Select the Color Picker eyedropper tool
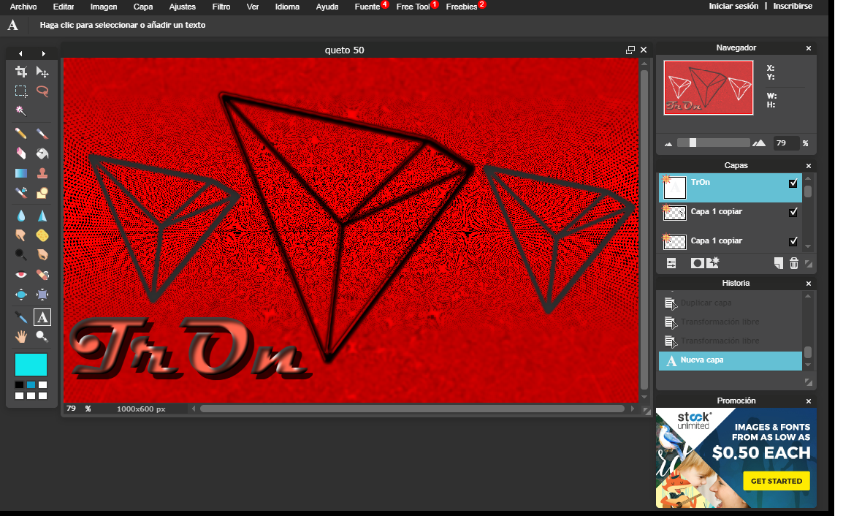The width and height of the screenshot is (843, 516). pyautogui.click(x=21, y=317)
